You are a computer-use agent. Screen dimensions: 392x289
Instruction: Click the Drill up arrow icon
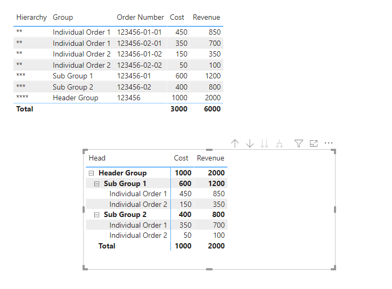[235, 143]
